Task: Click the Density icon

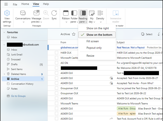Action: point(100,13)
